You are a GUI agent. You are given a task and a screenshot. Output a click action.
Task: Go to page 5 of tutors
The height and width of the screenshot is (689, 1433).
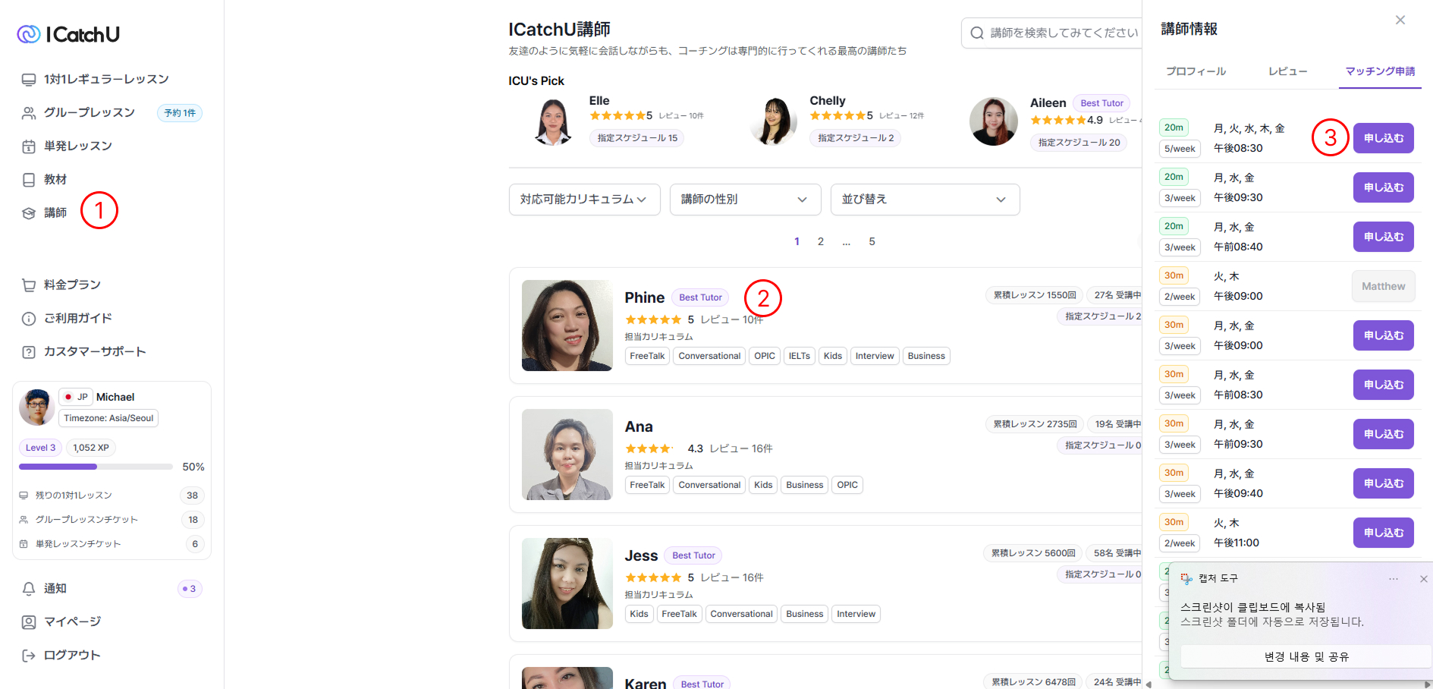tap(872, 242)
